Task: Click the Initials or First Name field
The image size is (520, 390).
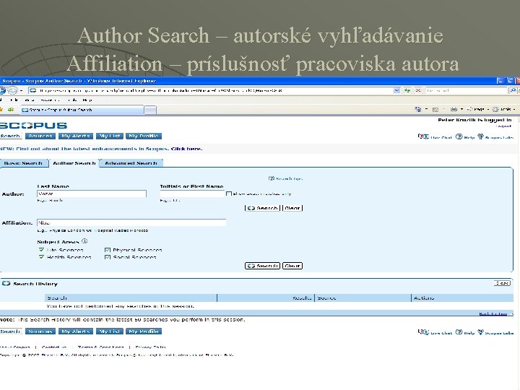Action: coord(192,194)
